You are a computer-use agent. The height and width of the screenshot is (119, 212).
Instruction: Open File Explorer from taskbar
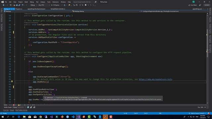[24, 117]
